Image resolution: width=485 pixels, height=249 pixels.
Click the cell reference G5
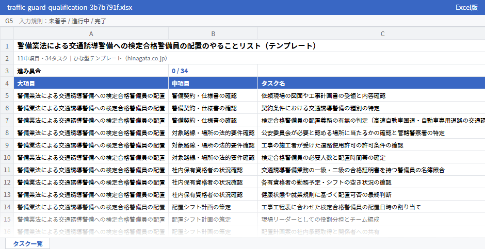pyautogui.click(x=9, y=21)
